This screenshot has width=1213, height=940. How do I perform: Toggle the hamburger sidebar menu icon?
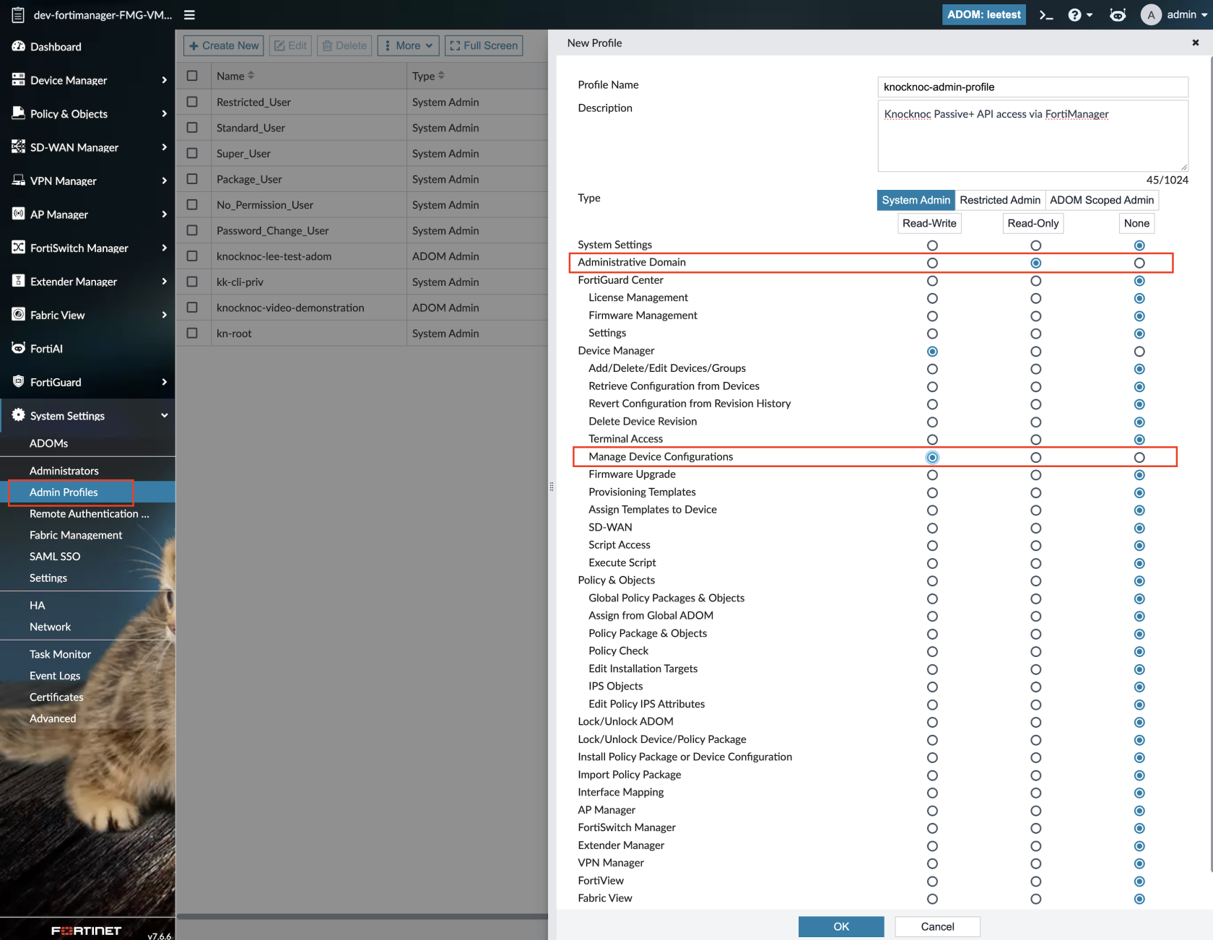pos(189,14)
